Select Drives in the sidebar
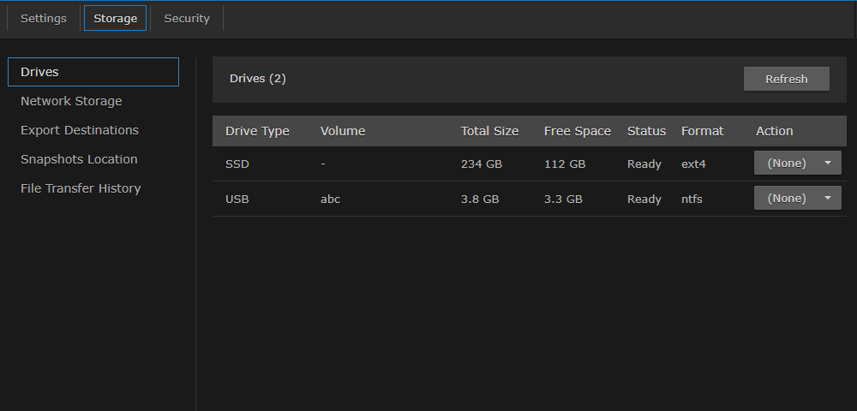Viewport: 857px width, 411px height. 93,72
